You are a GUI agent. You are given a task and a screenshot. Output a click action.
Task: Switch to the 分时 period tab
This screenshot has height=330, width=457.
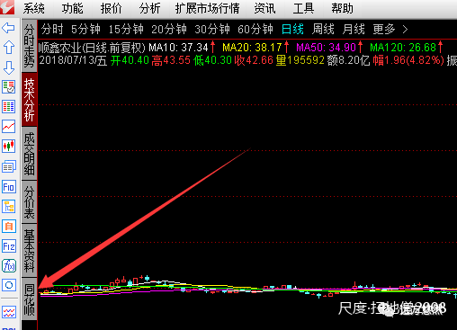pos(52,30)
